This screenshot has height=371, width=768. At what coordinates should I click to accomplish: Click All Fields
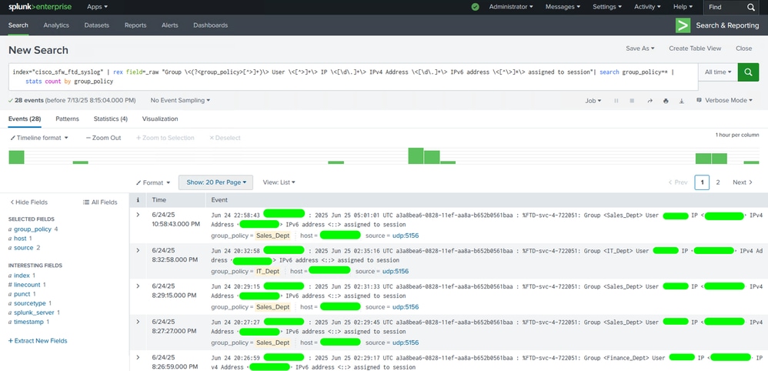[x=100, y=202]
